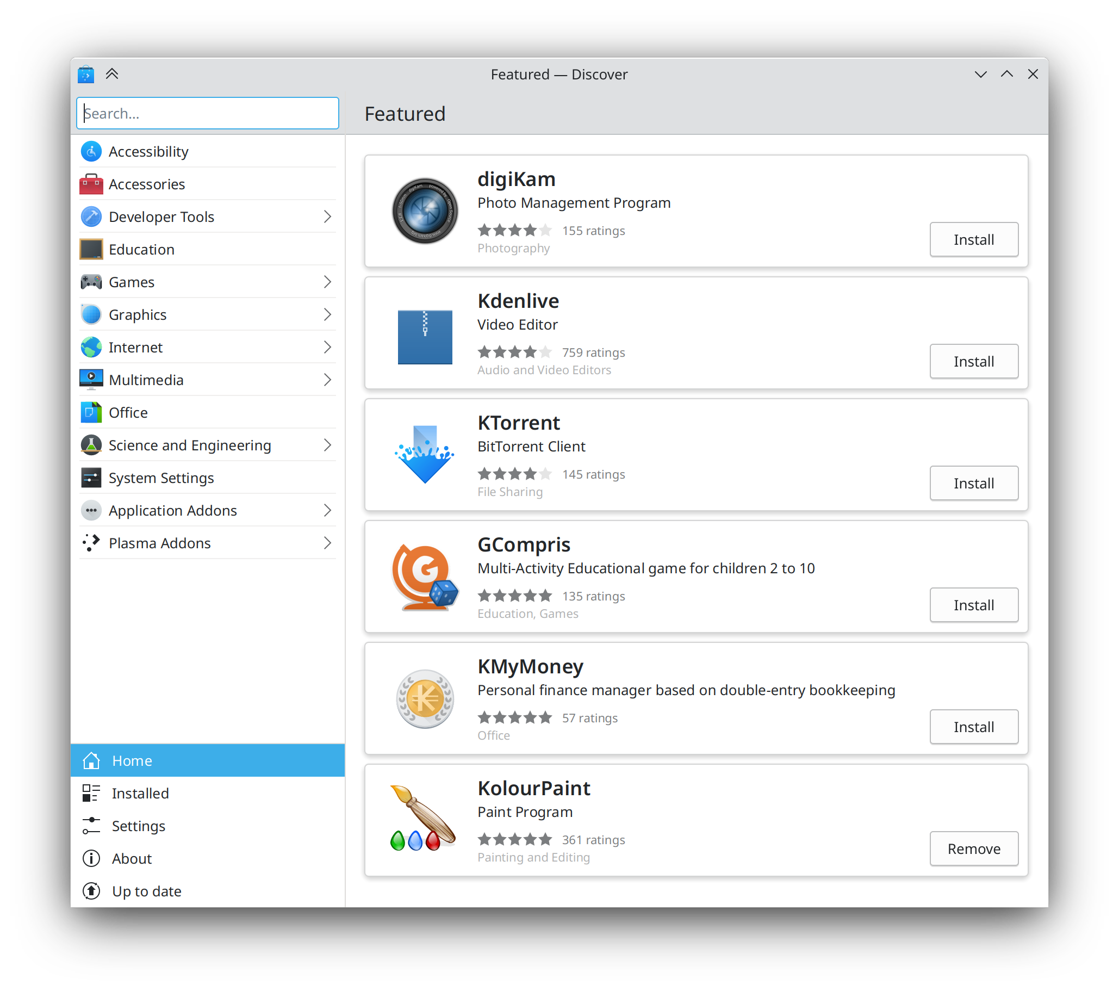Screen dimensions: 1119x991
Task: Click the KTorrent application icon
Action: point(426,455)
